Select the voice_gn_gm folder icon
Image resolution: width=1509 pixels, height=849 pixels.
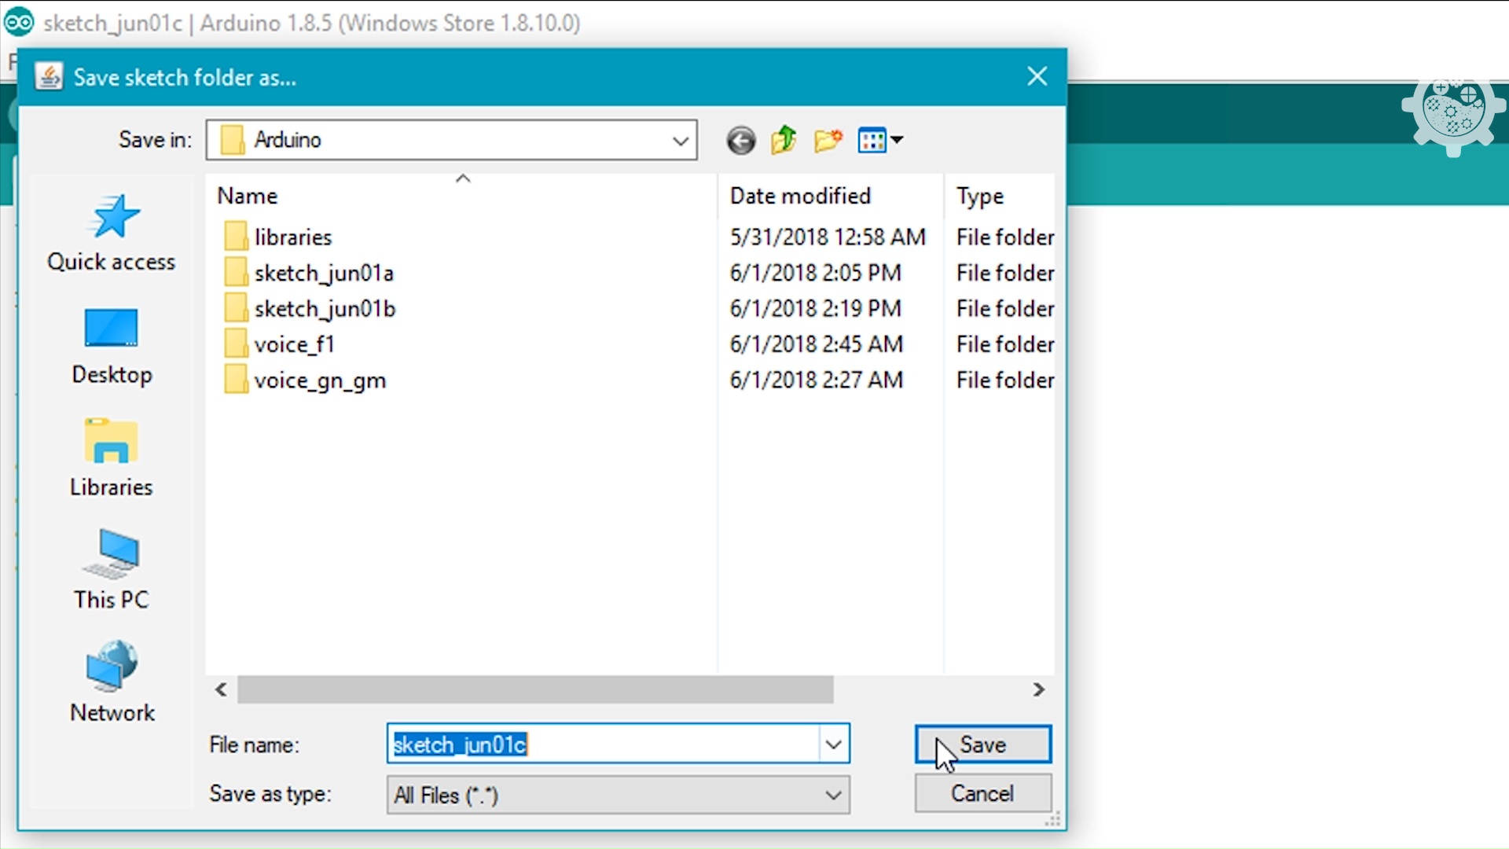[x=236, y=380]
